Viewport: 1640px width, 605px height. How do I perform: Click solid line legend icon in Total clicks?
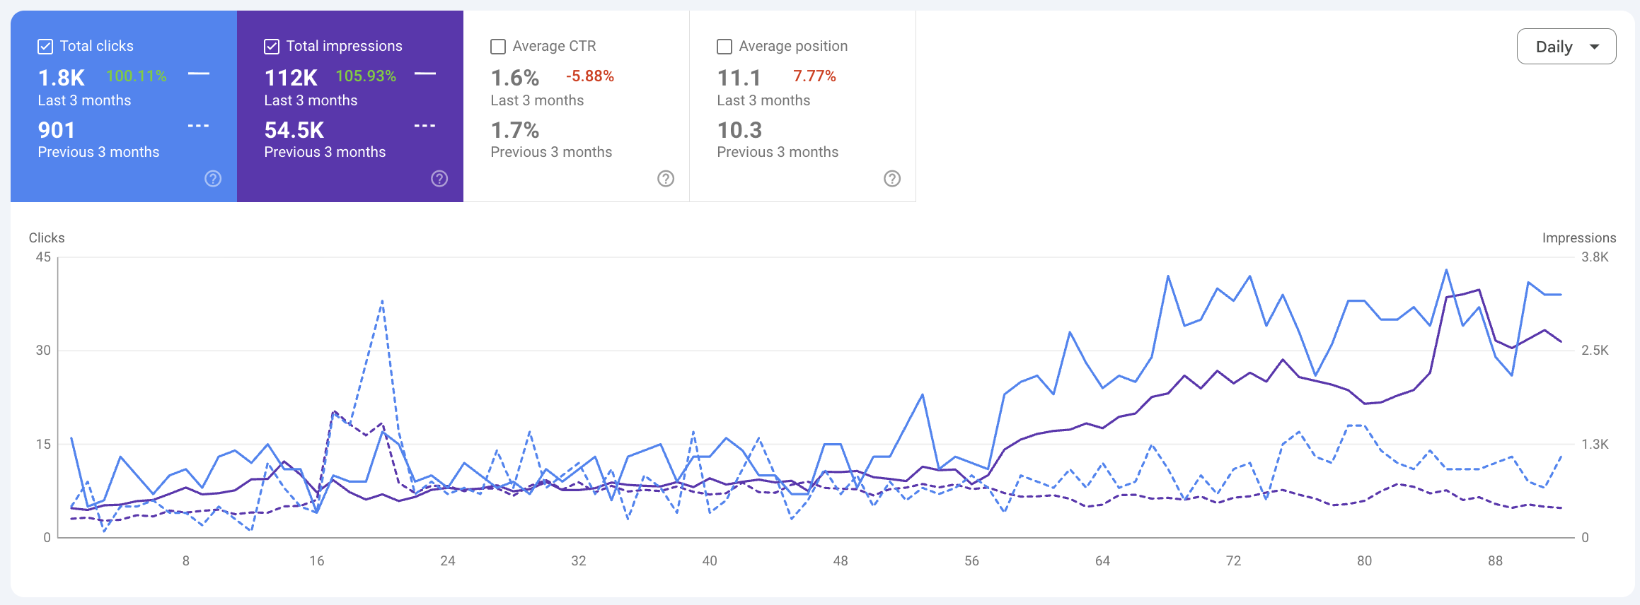pos(199,74)
